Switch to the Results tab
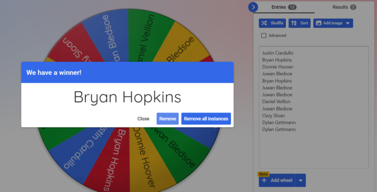377x192 pixels. click(345, 7)
